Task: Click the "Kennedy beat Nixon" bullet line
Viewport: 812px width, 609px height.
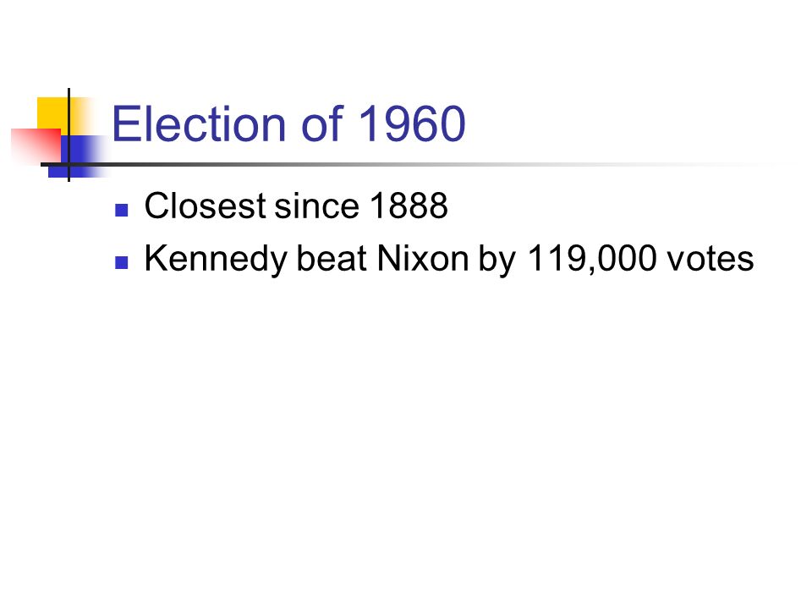Action: tap(449, 259)
